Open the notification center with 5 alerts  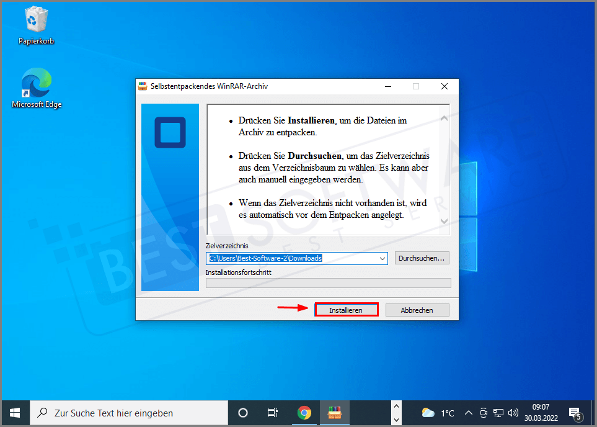(x=573, y=412)
